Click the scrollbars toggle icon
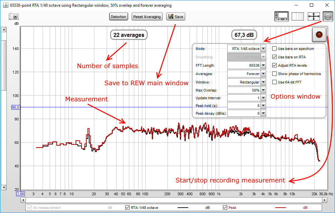 coord(281,16)
